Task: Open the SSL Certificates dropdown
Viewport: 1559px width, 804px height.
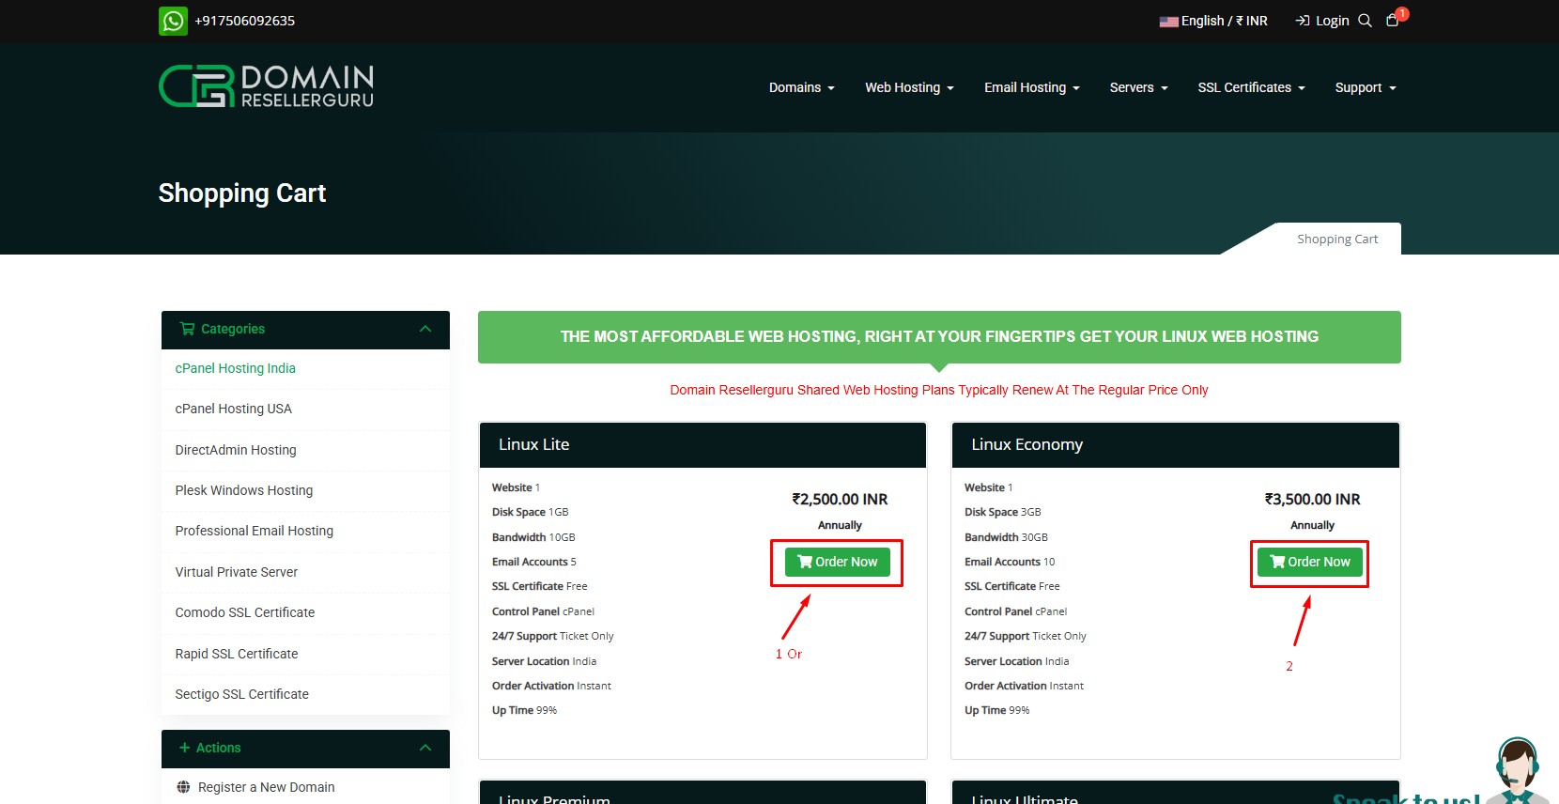Action: (1250, 87)
